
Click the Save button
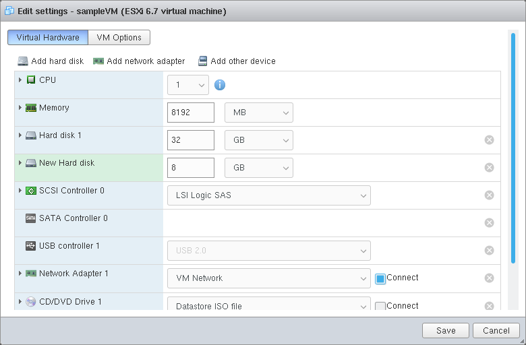click(445, 330)
